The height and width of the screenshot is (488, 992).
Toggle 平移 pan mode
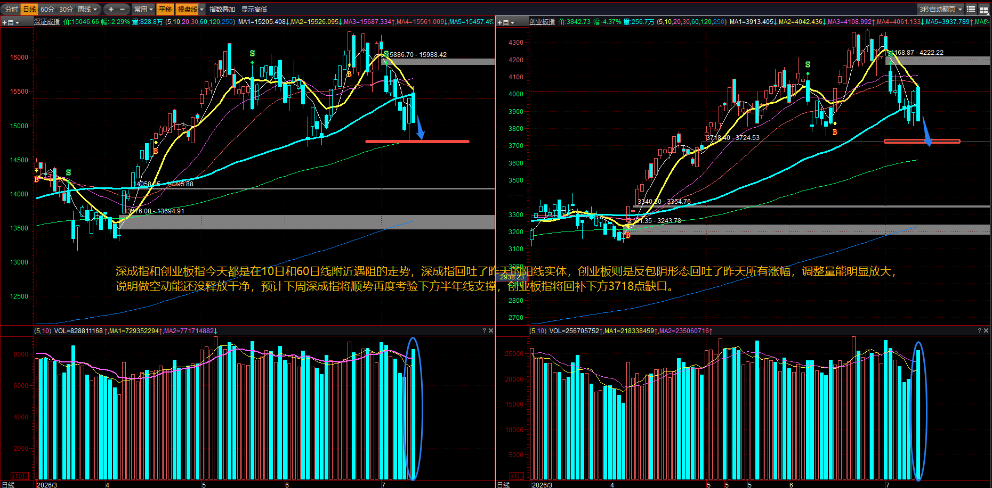[165, 9]
